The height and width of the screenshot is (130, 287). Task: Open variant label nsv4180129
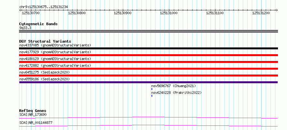coord(55,59)
